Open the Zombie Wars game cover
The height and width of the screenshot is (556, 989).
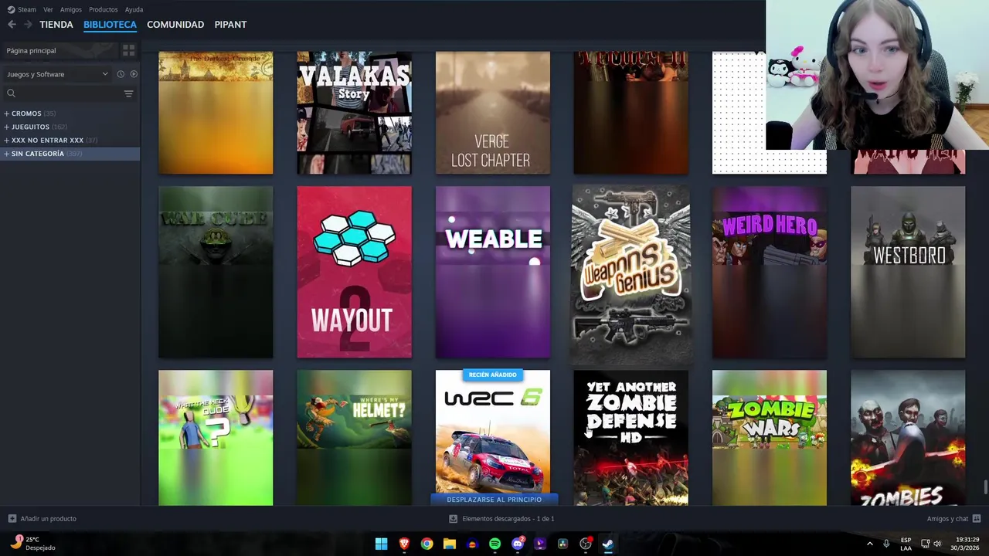(x=770, y=438)
